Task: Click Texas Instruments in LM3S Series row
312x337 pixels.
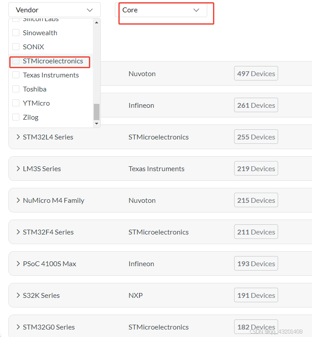Action: 157,168
